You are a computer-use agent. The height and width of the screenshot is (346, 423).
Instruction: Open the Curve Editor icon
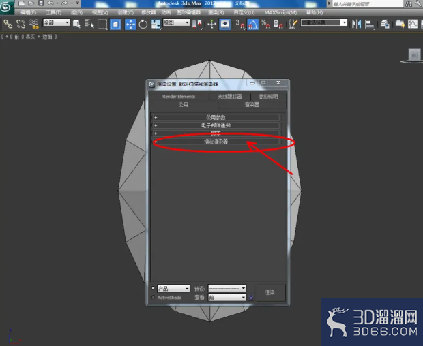click(x=413, y=25)
